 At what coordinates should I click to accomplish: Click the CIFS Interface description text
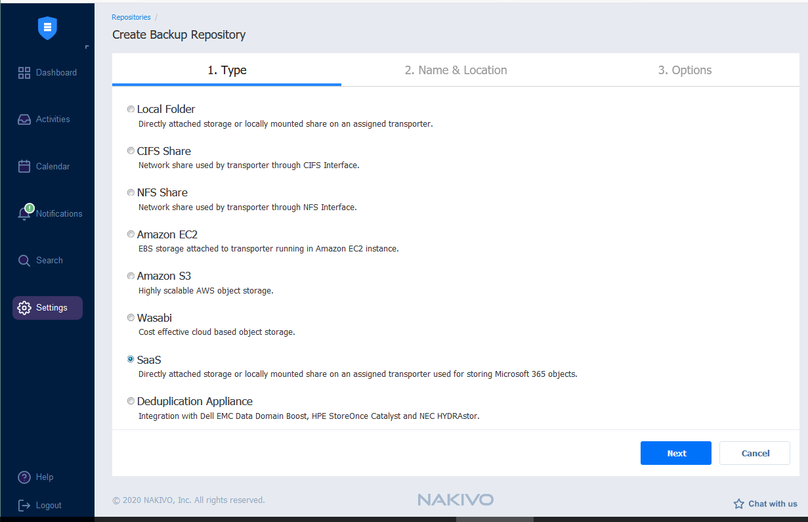249,165
